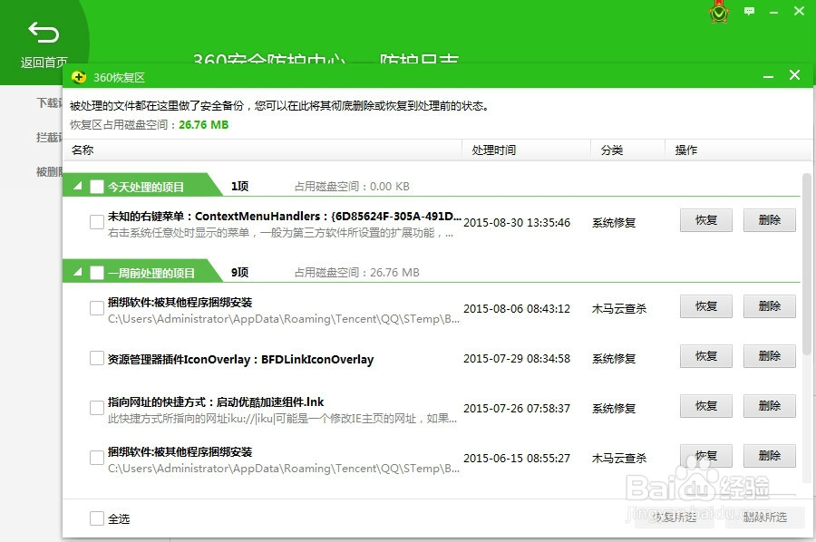Delete the ContextMenuHandlers item
This screenshot has height=542, width=816.
[x=770, y=220]
